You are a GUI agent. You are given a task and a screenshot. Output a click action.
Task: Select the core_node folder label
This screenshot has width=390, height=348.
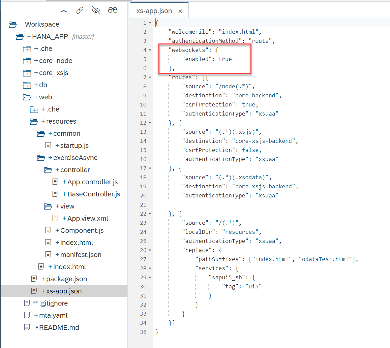point(56,61)
